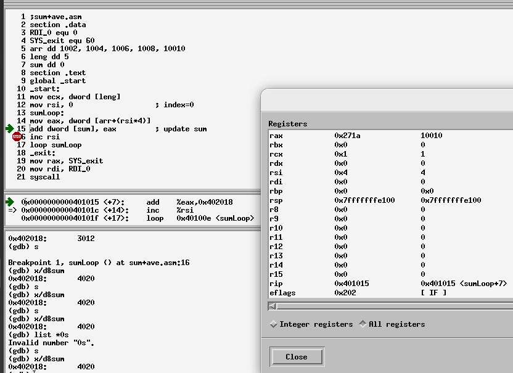The image size is (513, 373).
Task: Click 'add dword [sum], eax' on line 15
Action: [x=73, y=129]
